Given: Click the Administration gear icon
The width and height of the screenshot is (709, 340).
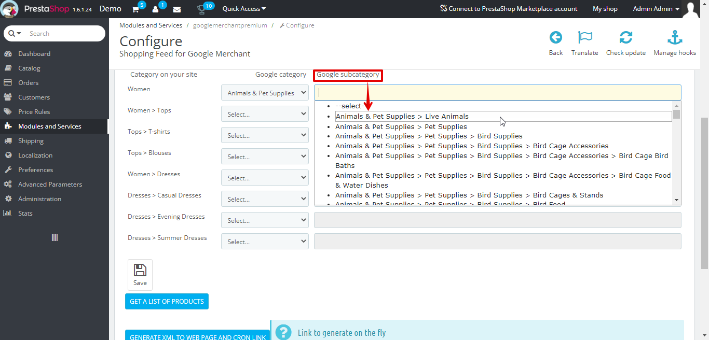Looking at the screenshot, I should [8, 199].
